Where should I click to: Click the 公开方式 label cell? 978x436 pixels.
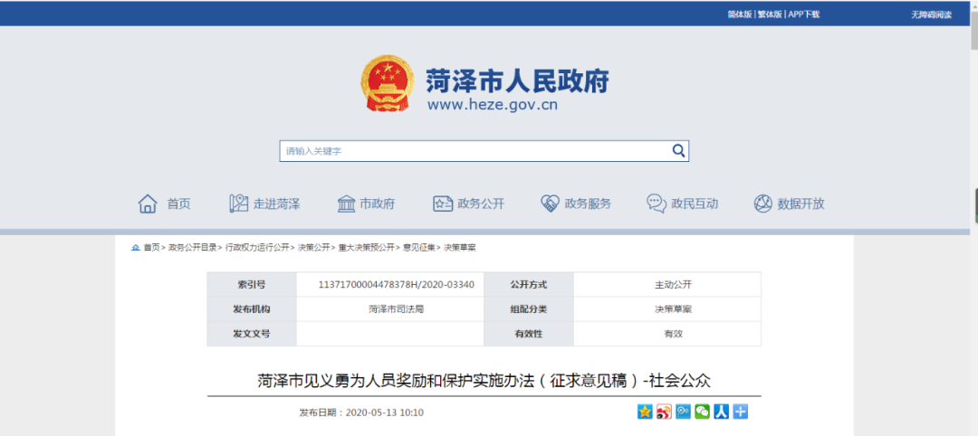coord(528,285)
